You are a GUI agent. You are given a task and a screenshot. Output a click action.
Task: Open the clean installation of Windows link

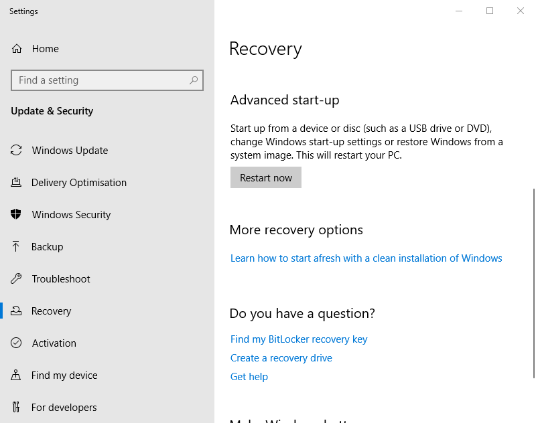tap(366, 258)
